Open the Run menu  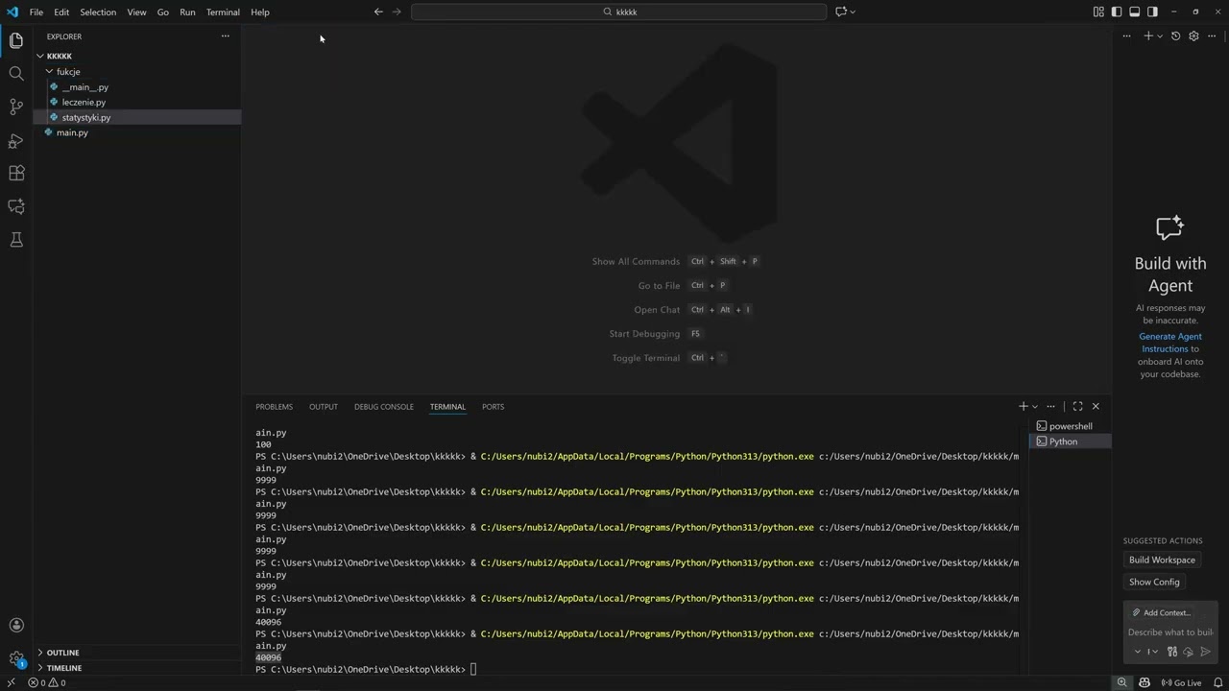187,12
